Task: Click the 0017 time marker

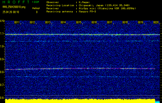Action: [x=109, y=22]
